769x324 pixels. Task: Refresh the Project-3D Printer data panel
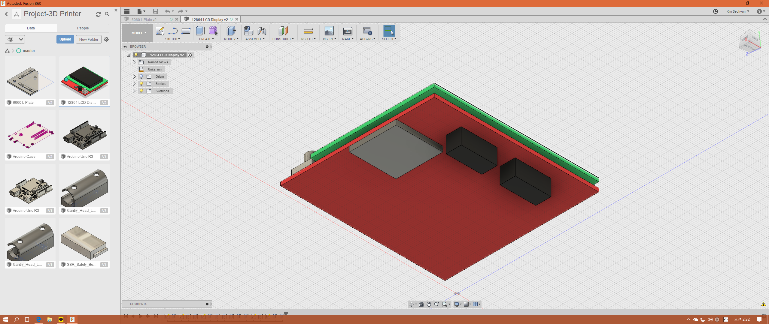pos(98,14)
